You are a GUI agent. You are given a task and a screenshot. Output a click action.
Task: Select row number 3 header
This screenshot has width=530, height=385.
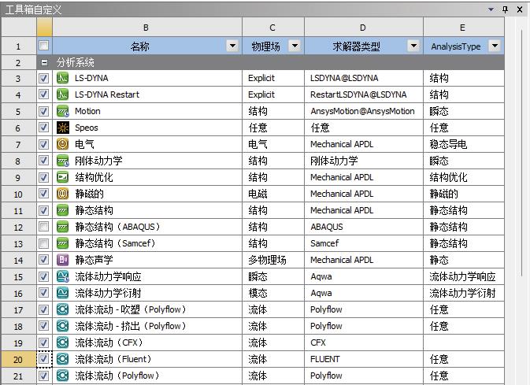pos(19,78)
